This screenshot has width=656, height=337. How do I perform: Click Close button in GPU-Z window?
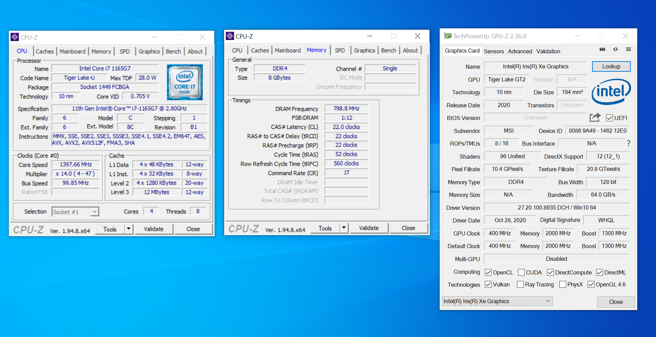click(x=616, y=302)
